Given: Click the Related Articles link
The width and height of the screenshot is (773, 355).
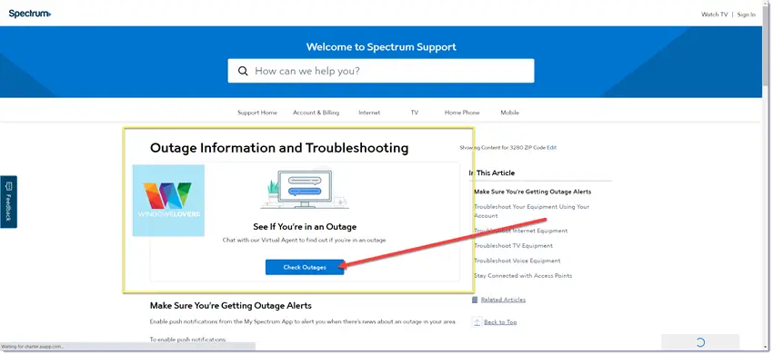Looking at the screenshot, I should (x=503, y=300).
